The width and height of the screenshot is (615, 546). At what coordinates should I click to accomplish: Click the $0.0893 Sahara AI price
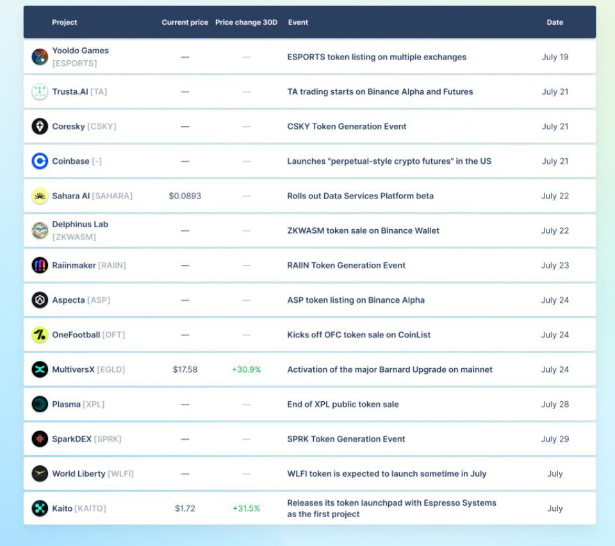tap(184, 196)
